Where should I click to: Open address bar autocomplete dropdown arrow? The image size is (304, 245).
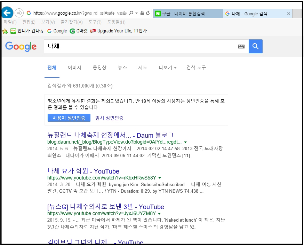coord(136,13)
